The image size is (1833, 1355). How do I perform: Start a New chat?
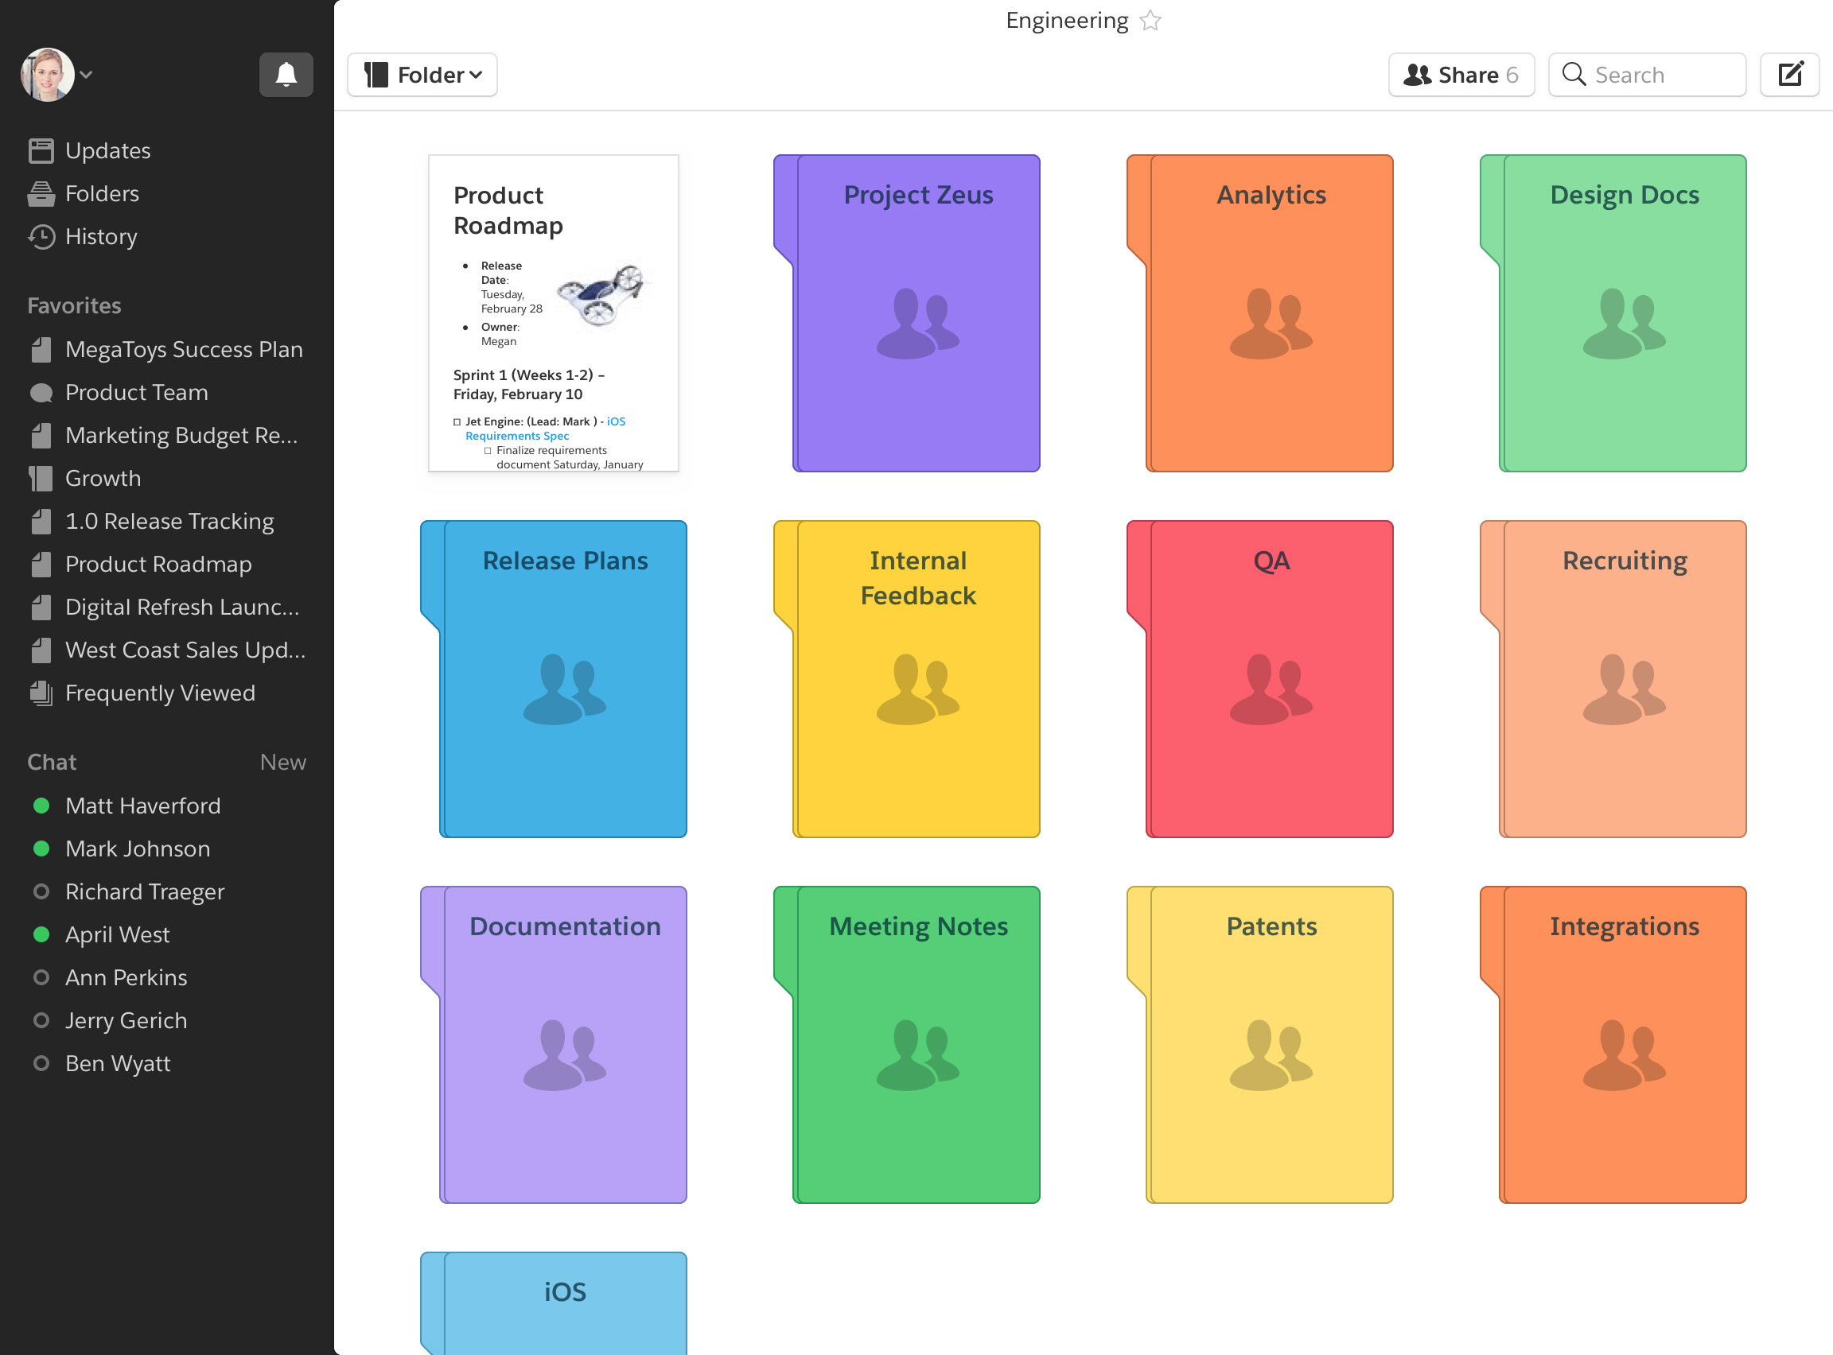pos(282,762)
